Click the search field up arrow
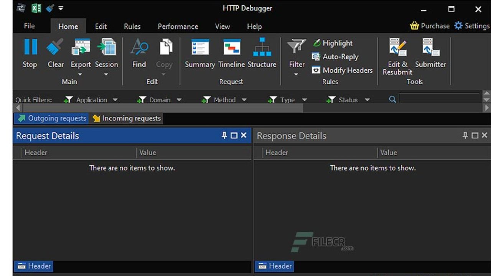 point(486,94)
